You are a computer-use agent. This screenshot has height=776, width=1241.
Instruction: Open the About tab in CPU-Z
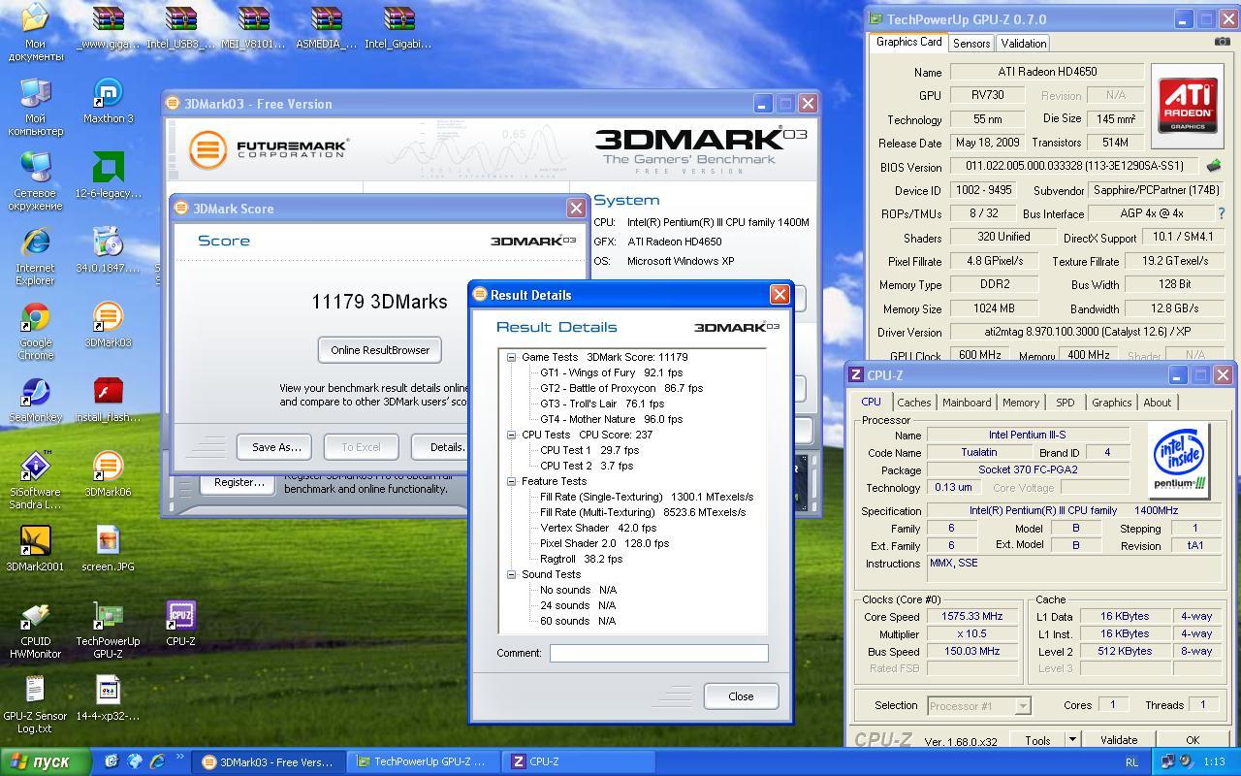[1157, 403]
